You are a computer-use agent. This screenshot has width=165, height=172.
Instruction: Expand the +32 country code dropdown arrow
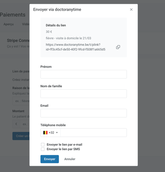[x=57, y=133]
